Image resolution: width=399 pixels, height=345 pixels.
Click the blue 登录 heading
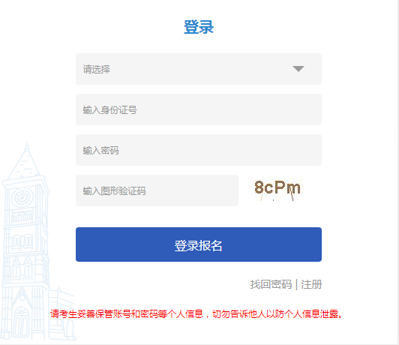(x=199, y=27)
